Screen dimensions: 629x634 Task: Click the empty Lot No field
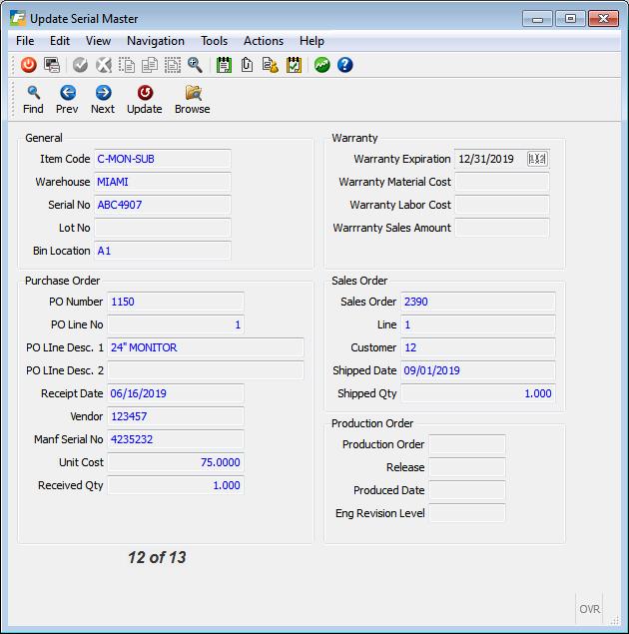pyautogui.click(x=163, y=228)
